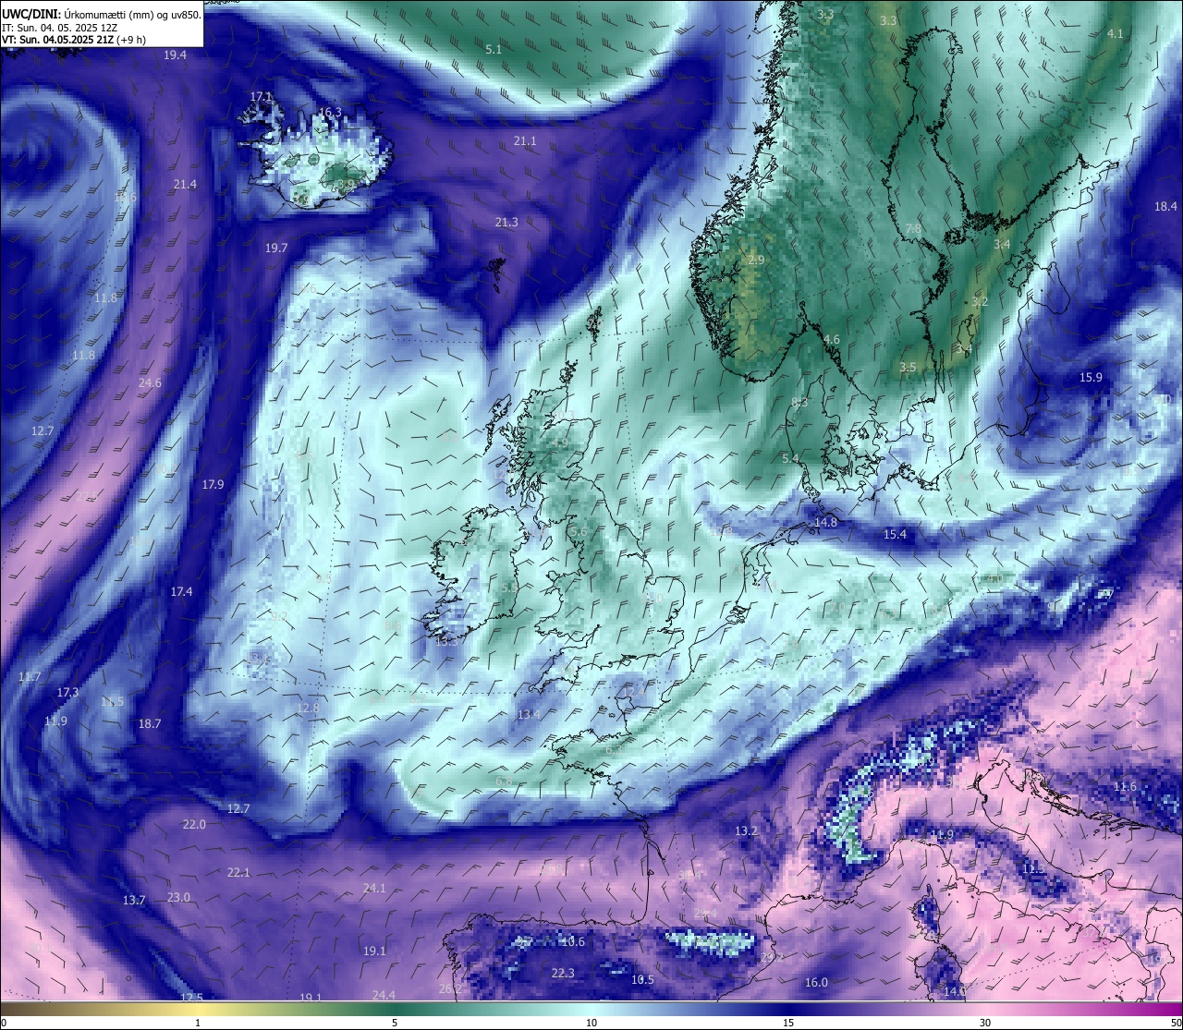
Task: Click the 15.9 value on the map
Action: (1091, 377)
